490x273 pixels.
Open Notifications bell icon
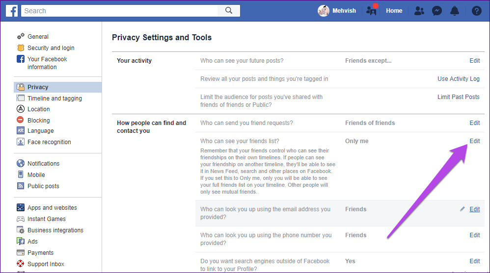pos(454,11)
